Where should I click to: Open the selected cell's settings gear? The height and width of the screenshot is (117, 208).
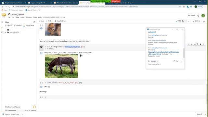click(x=198, y=44)
